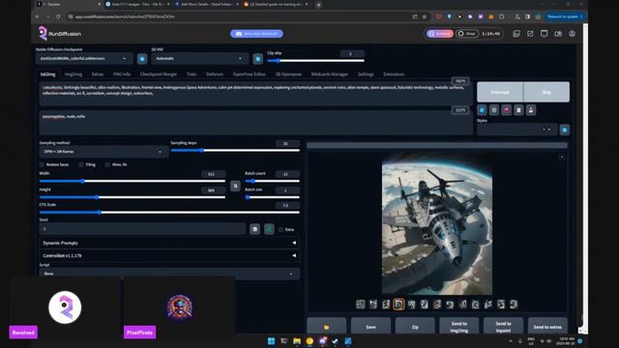Click into the negative prompt text box
The width and height of the screenshot is (619, 348).
click(x=255, y=123)
